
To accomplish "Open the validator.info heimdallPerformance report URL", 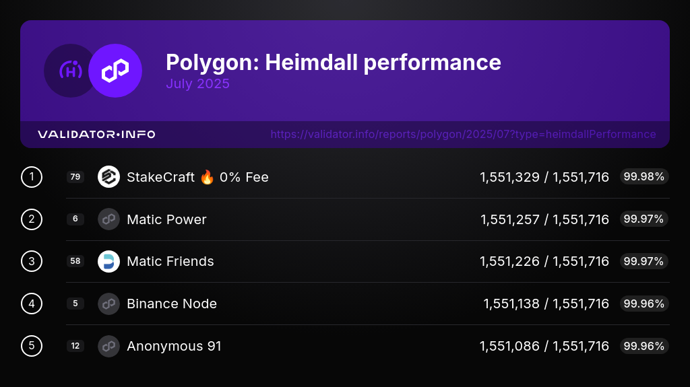I will (463, 134).
